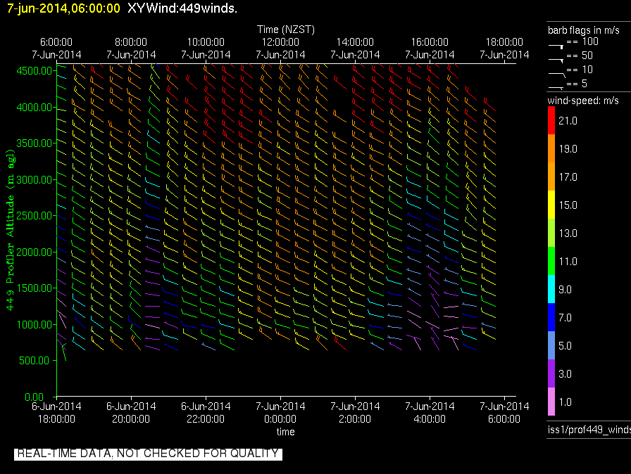The height and width of the screenshot is (474, 631).
Task: Click the 2500.00 altitude tick label
Action: (x=35, y=216)
